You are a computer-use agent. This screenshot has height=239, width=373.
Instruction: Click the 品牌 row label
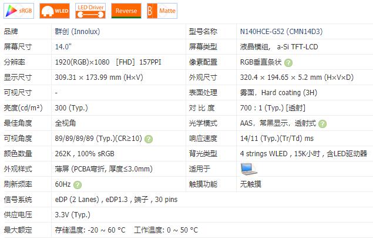pos(11,32)
